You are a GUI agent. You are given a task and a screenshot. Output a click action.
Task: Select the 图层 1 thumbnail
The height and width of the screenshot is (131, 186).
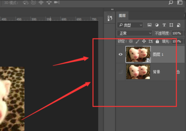[x=138, y=54]
